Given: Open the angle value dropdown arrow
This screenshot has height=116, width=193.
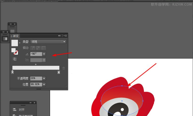Looking at the screenshot, I should coord(44,54).
